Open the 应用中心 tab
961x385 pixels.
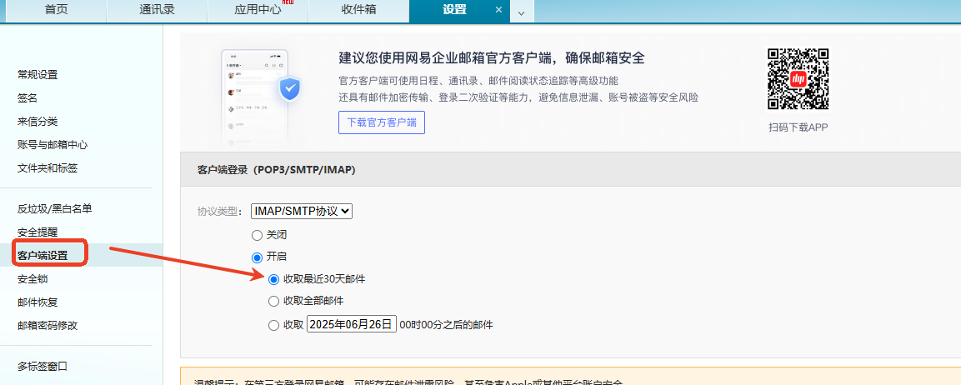(258, 10)
